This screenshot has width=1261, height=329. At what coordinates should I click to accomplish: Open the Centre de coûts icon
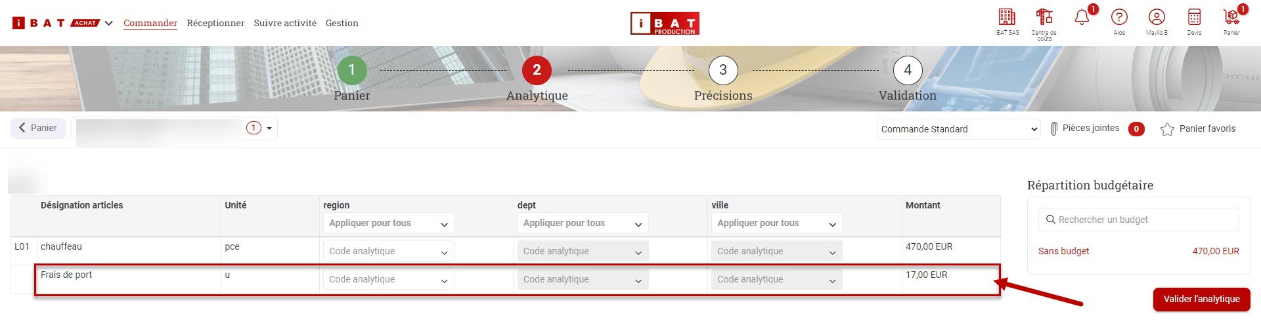coord(1044,18)
